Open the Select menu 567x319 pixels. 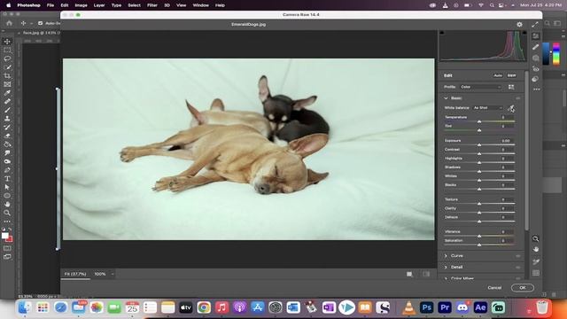[x=134, y=5]
